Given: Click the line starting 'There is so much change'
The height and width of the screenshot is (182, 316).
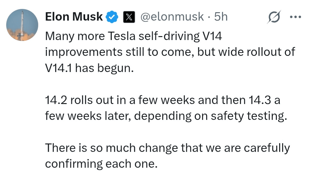Looking at the screenshot, I should (x=167, y=148).
